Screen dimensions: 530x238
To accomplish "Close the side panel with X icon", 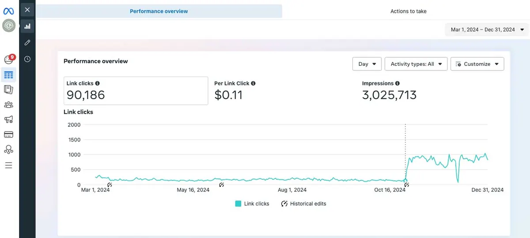I will (x=27, y=9).
